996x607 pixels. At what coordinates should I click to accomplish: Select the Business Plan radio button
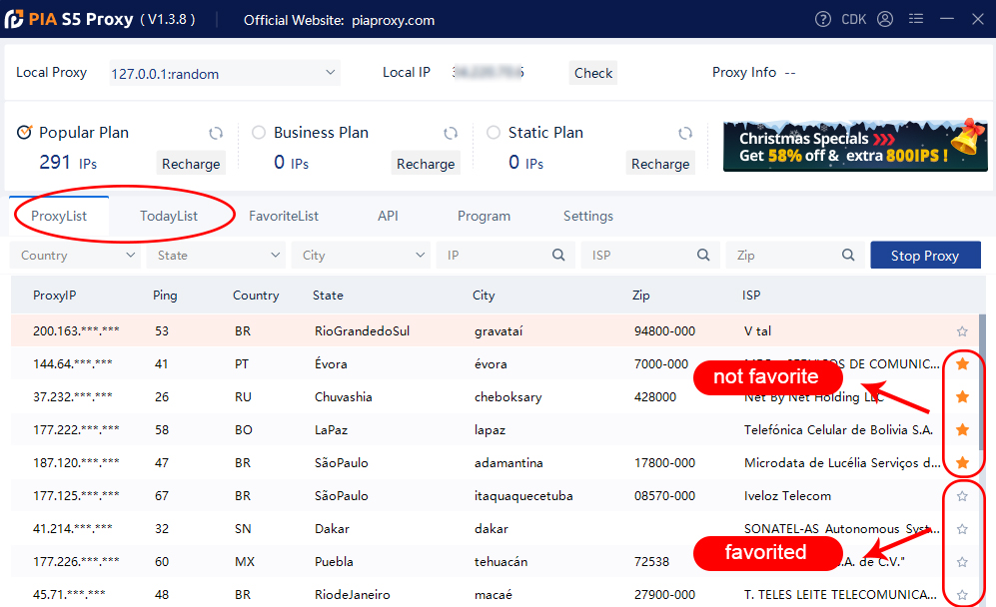[259, 132]
